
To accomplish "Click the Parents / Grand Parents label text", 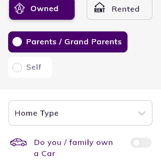I will (74, 42).
